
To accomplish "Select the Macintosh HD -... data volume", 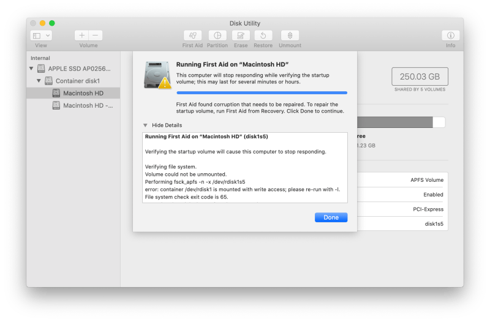I will [73, 105].
